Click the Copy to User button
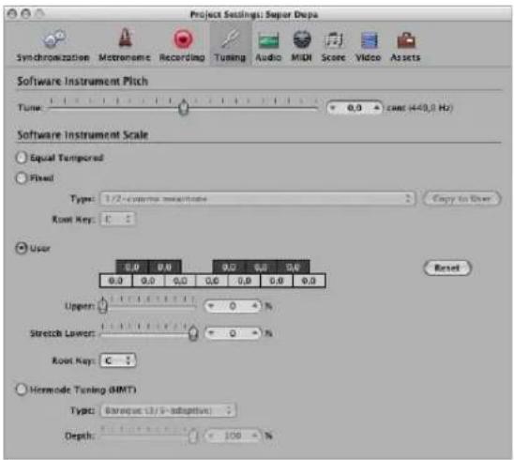Viewport: 514px width, 460px height. click(x=461, y=198)
